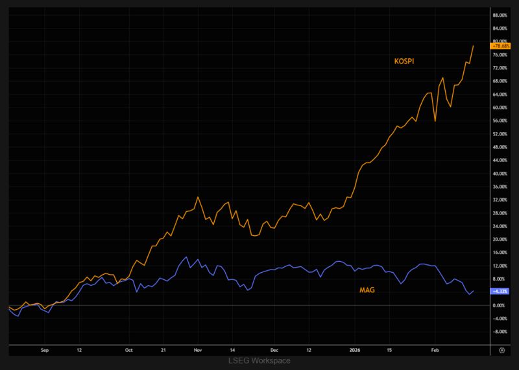Click the −8.00% value on price axis
Viewport: 519px width, 370px height.
(499, 332)
